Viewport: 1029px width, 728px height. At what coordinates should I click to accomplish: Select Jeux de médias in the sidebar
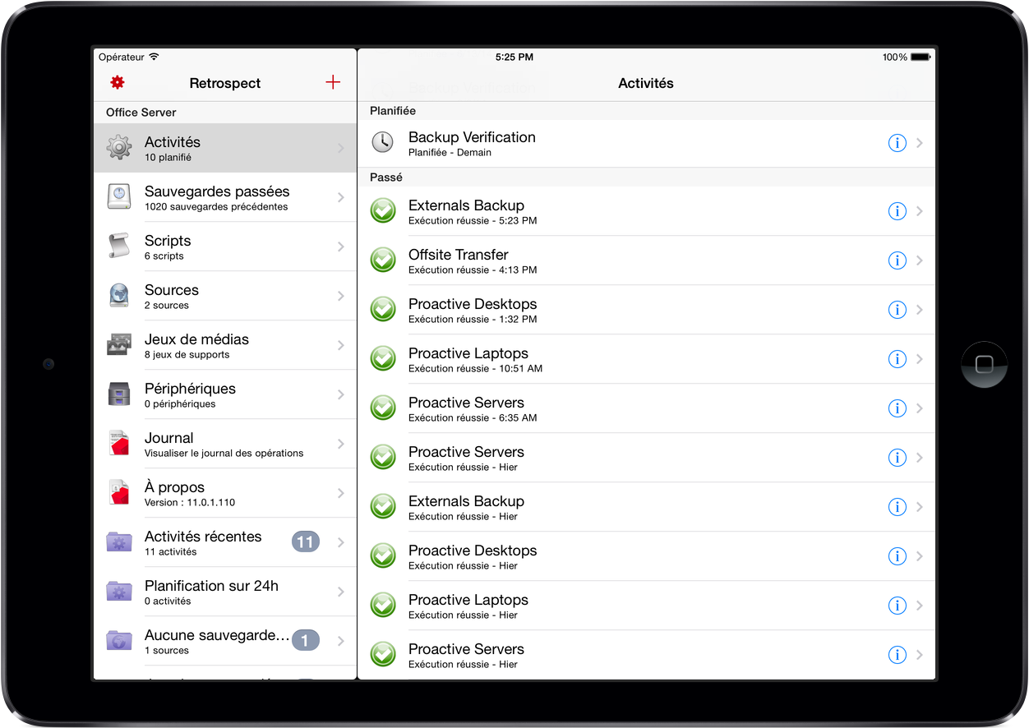tap(225, 345)
